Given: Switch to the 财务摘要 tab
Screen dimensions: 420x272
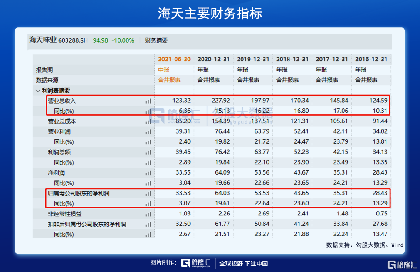Looking at the screenshot, I should [156, 40].
